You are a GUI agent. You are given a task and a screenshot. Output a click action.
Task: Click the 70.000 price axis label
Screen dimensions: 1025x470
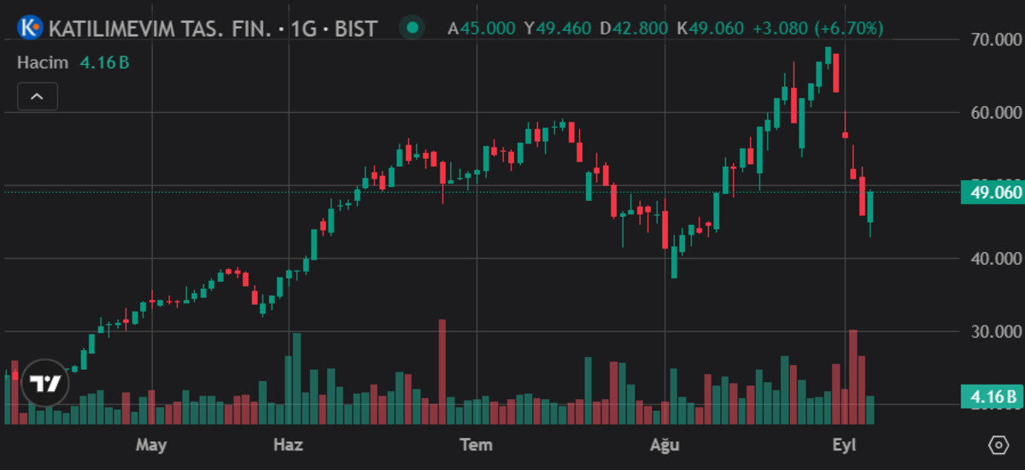point(996,39)
